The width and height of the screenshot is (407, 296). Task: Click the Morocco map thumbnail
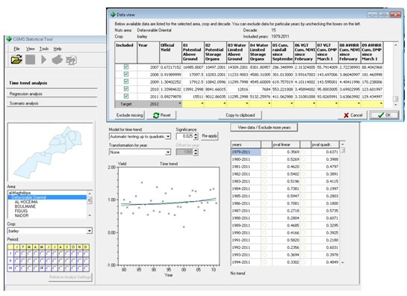[x=50, y=152]
